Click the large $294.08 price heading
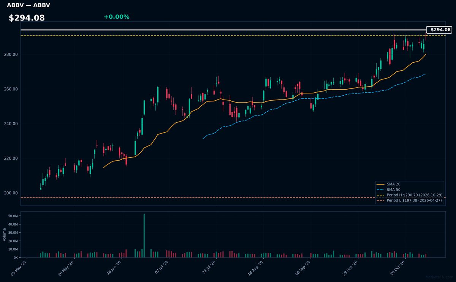This screenshot has height=282, width=456. pyautogui.click(x=27, y=18)
